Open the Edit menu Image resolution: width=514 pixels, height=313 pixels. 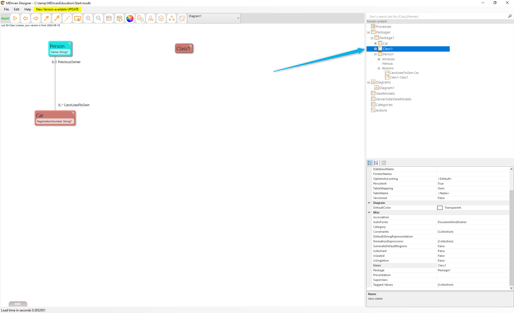tap(17, 9)
